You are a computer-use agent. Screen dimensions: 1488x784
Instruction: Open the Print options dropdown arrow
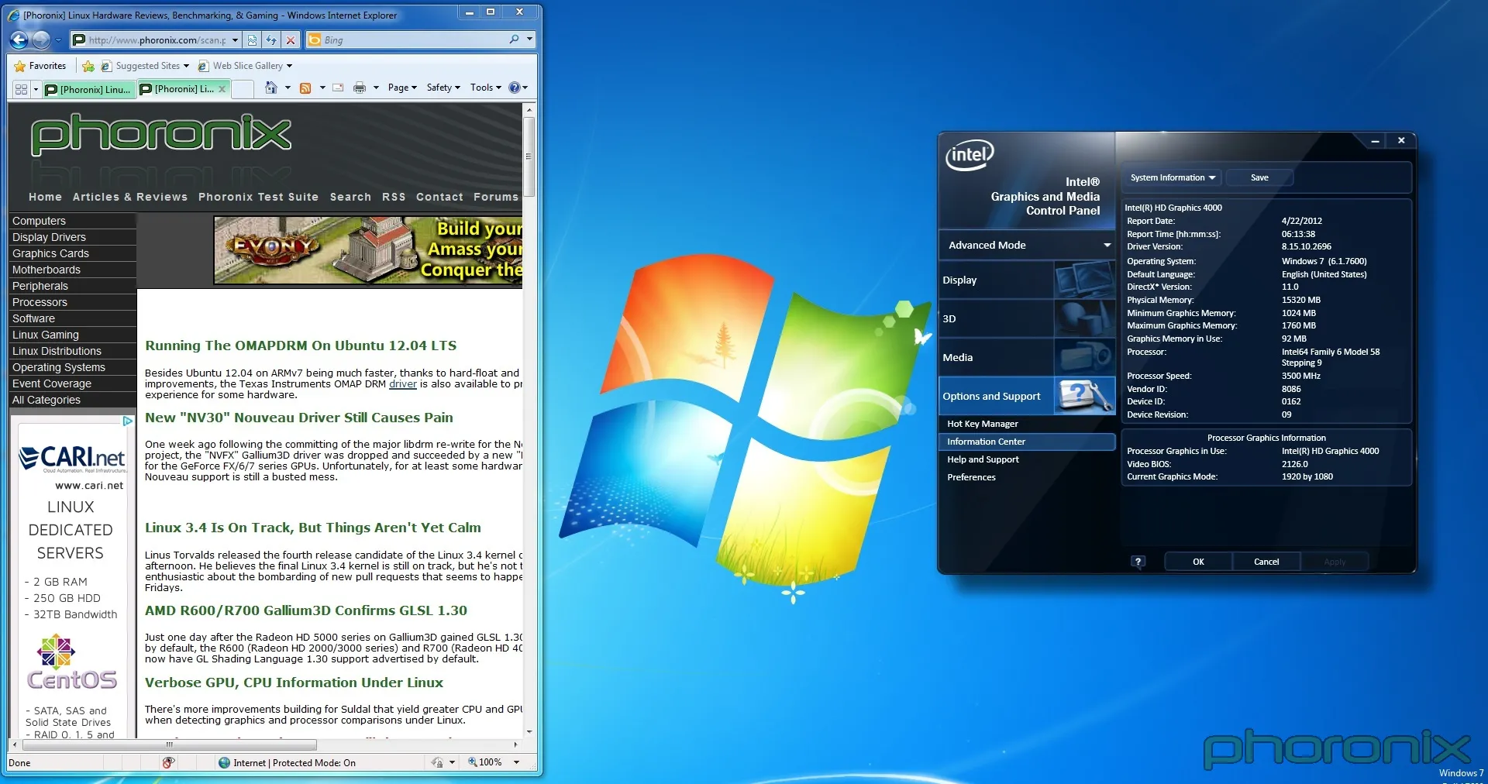click(x=376, y=88)
